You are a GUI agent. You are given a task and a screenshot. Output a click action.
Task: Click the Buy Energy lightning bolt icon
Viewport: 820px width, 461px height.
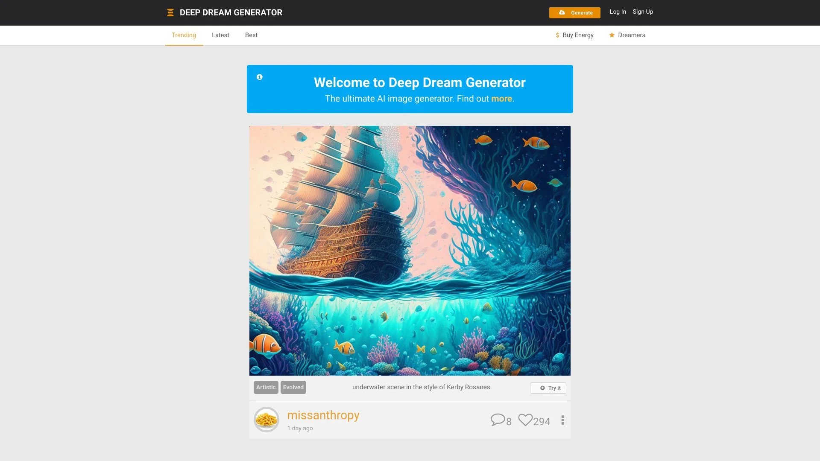tap(557, 35)
